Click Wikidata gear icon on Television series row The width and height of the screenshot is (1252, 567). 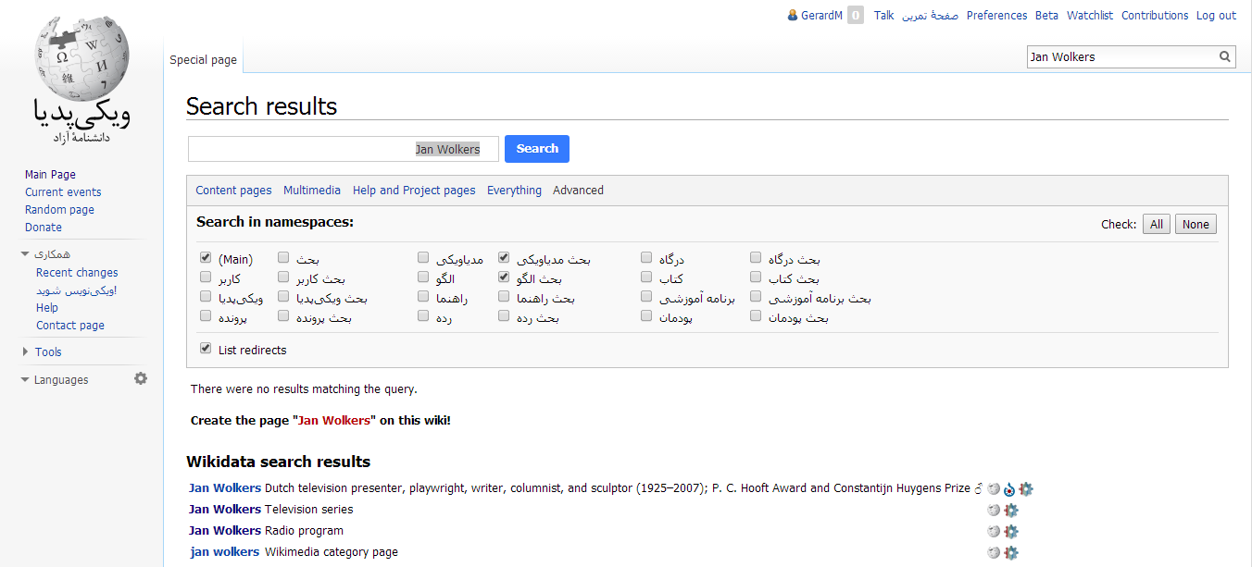1010,510
